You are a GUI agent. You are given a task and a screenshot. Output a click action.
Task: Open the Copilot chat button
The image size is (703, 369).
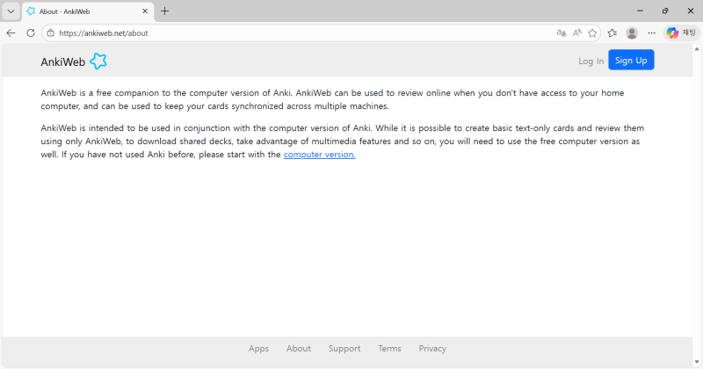[681, 33]
